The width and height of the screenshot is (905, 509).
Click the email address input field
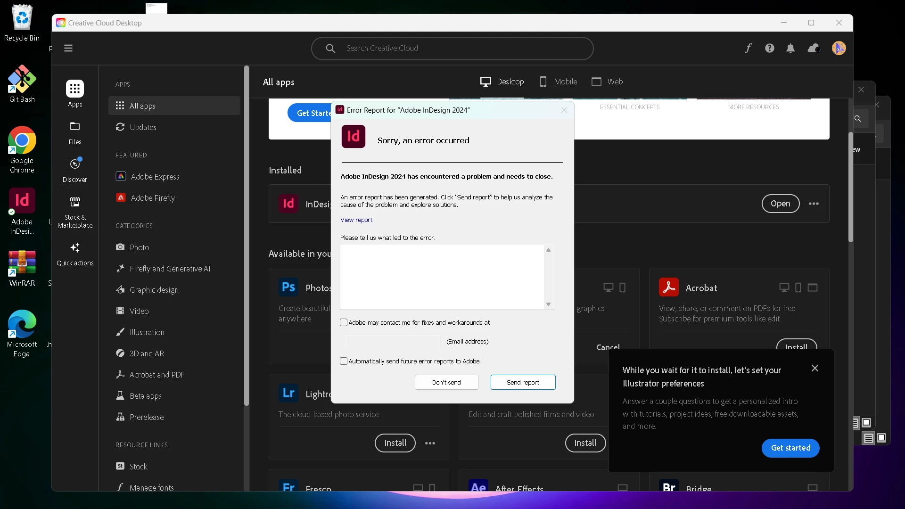point(393,342)
